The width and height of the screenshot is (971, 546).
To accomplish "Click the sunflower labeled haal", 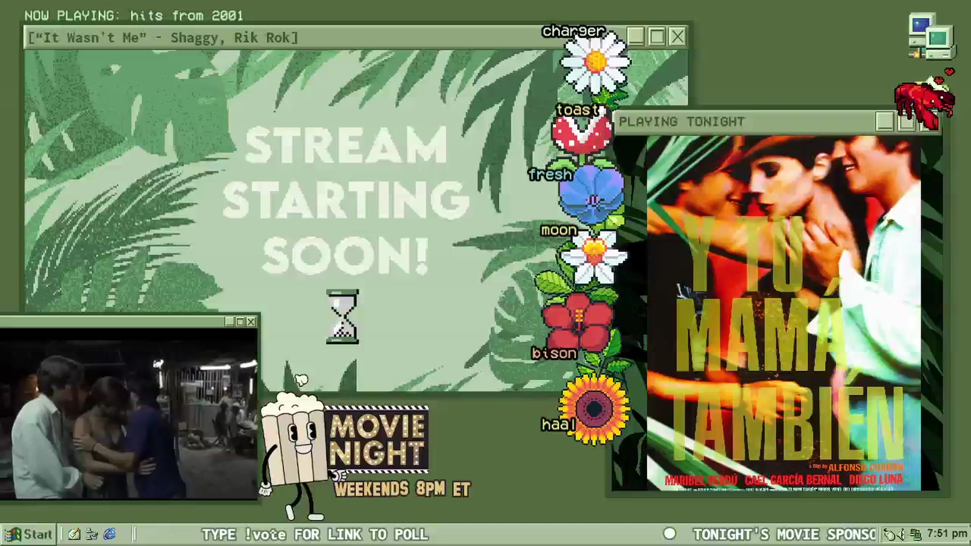I will (594, 409).
